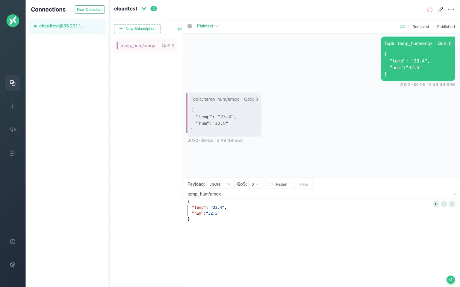Open settings gear icon in sidebar
The image size is (460, 287).
click(x=13, y=265)
